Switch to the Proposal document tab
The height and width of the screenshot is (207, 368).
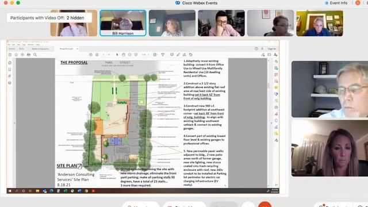point(67,49)
